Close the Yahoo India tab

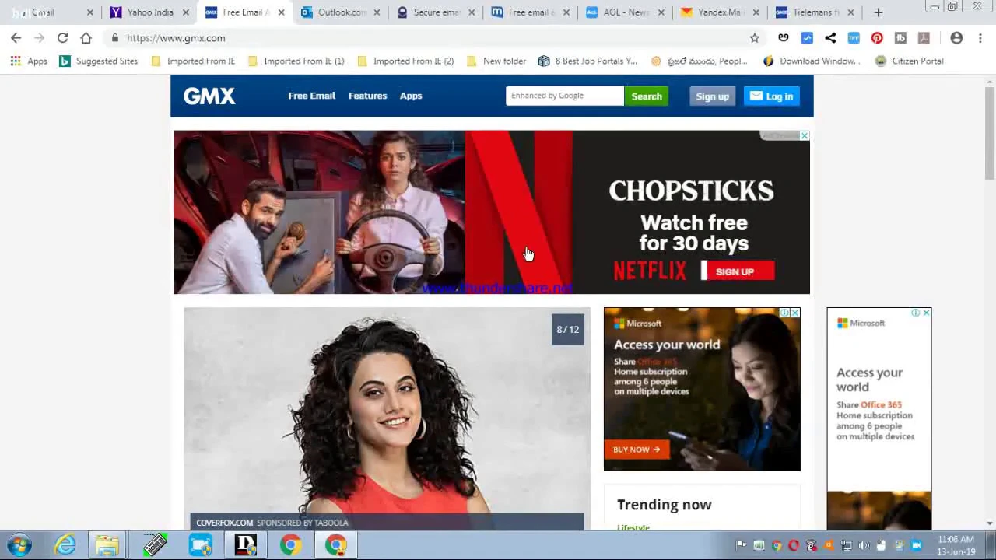point(185,12)
